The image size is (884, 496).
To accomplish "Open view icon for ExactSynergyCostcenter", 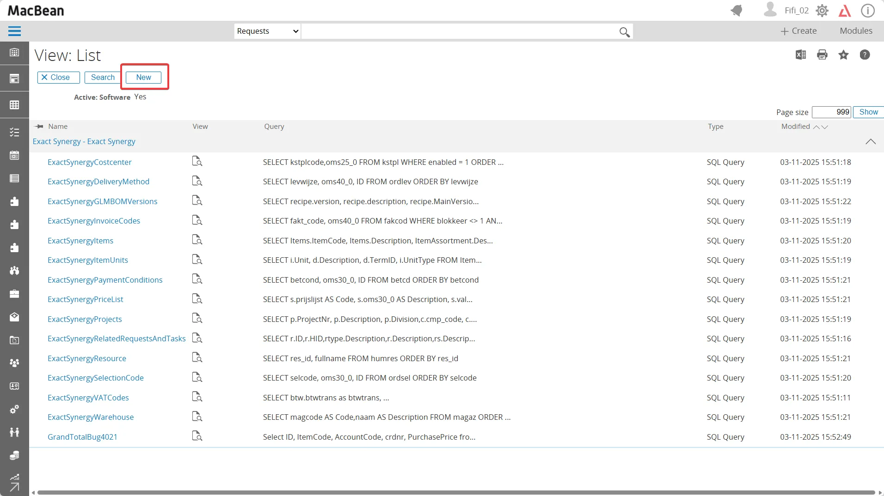I will [x=197, y=161].
